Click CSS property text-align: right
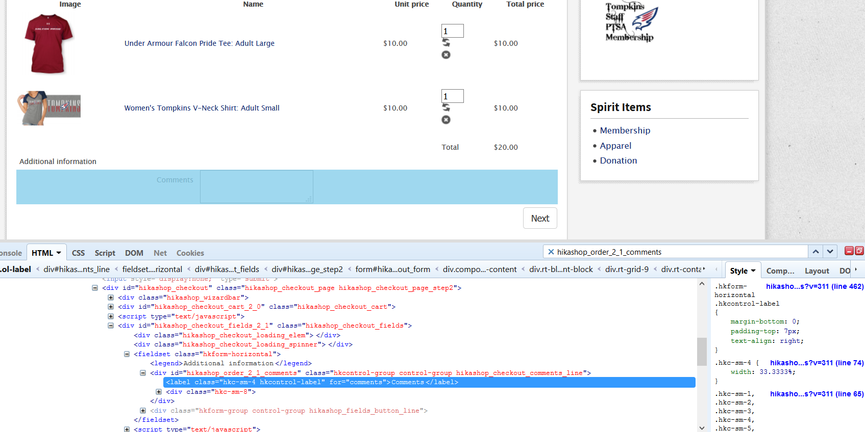The width and height of the screenshot is (865, 432). click(767, 341)
